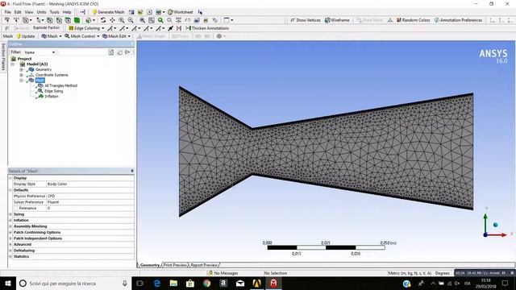This screenshot has height=290, width=516.
Task: Click the outline filter text field
Action: tap(82, 52)
